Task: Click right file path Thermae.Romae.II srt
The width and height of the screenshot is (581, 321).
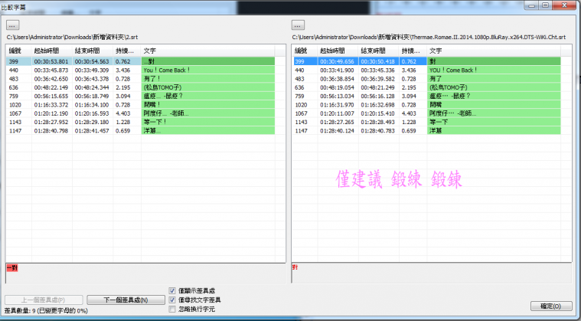Action: (x=429, y=37)
